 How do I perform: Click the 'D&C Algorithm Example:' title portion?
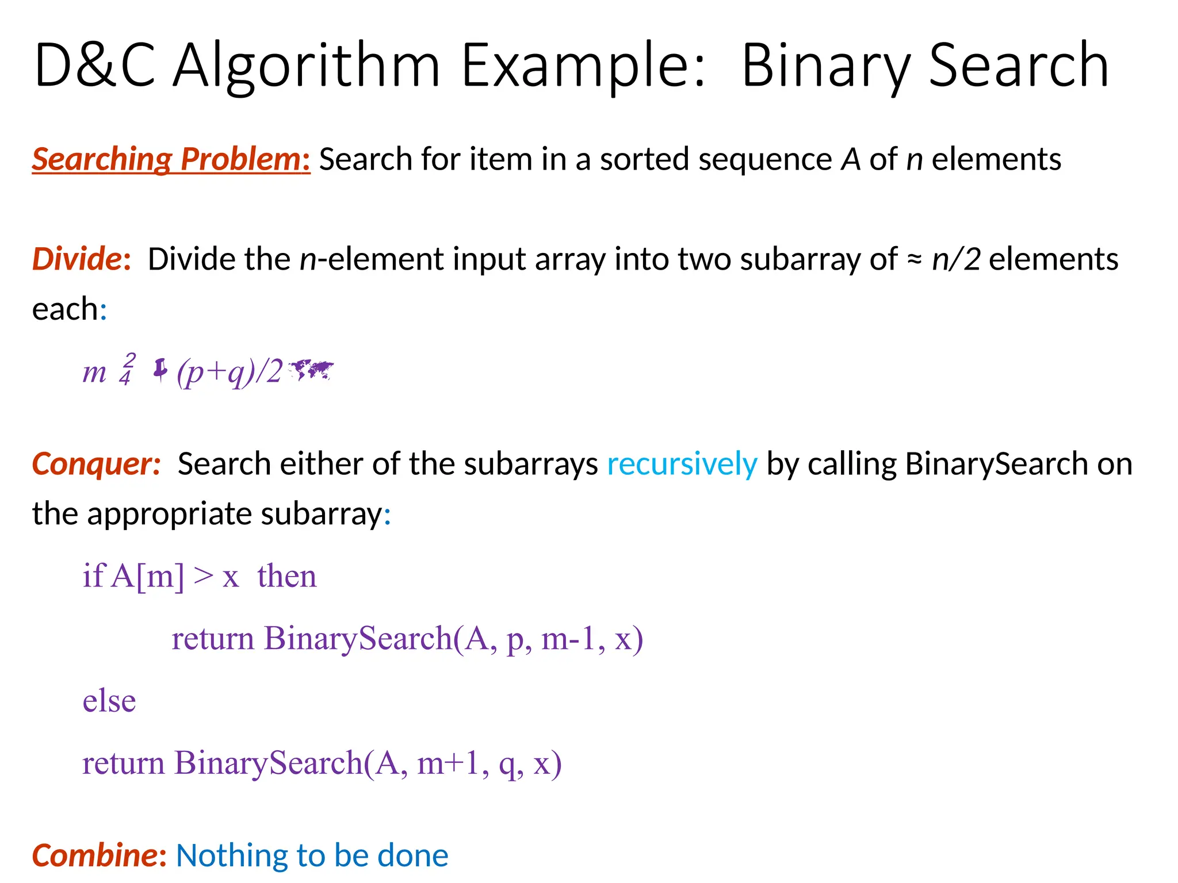[369, 67]
